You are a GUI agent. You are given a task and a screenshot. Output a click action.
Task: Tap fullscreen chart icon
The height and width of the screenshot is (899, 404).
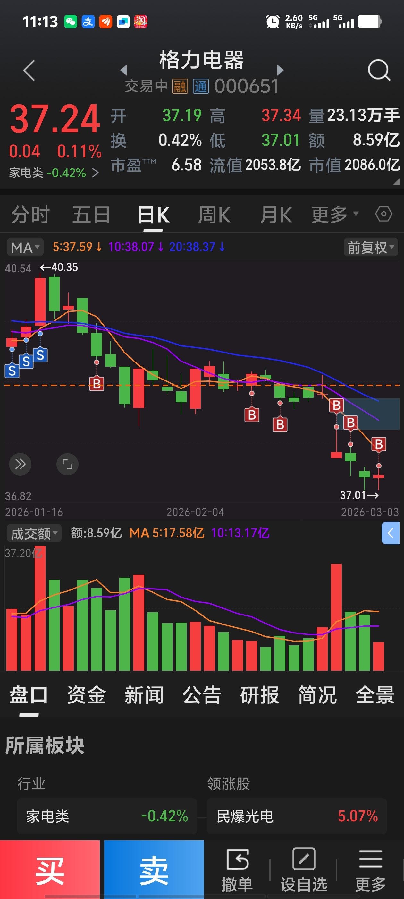click(67, 464)
